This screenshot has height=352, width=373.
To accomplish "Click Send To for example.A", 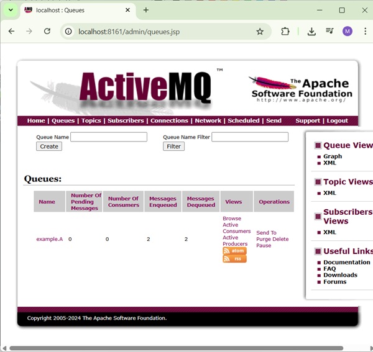I will tap(266, 233).
